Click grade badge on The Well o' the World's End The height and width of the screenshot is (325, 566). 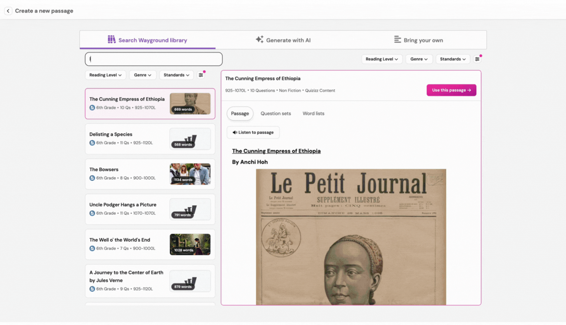(x=92, y=248)
